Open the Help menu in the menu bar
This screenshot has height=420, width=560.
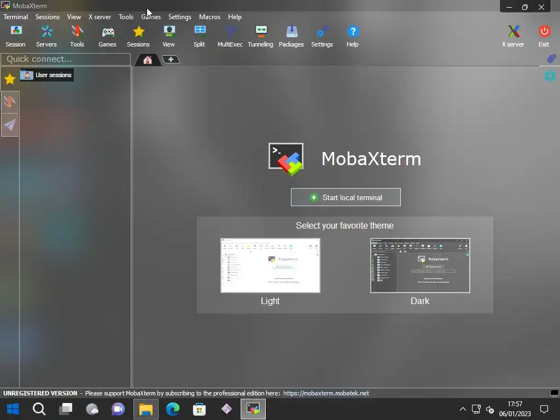235,17
